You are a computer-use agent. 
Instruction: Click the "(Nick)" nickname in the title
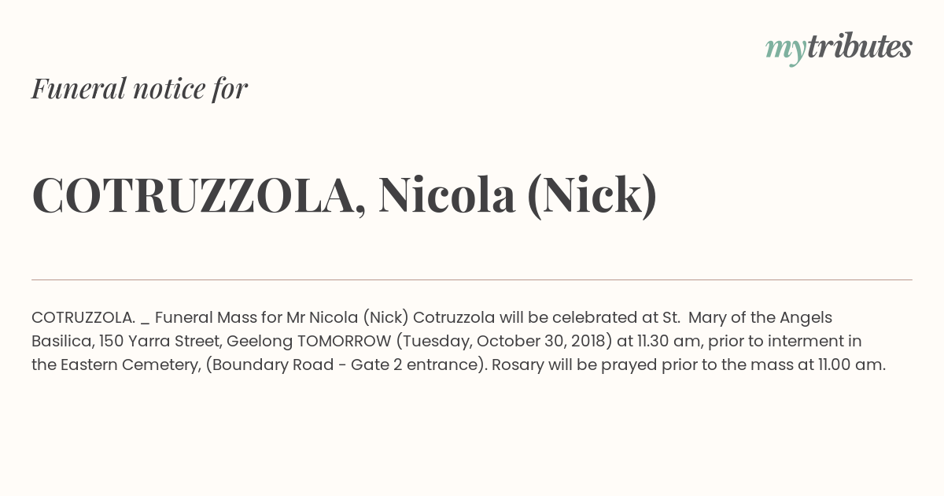[x=592, y=195]
